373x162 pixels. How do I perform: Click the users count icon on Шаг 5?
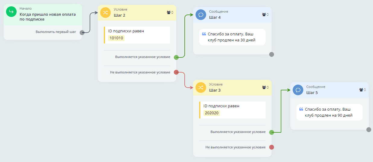(x=361, y=90)
